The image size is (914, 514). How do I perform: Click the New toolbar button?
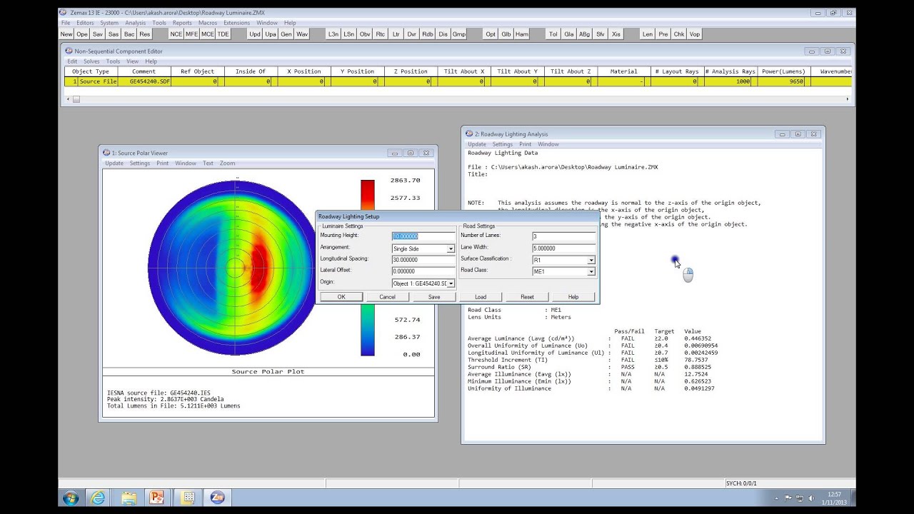point(66,34)
